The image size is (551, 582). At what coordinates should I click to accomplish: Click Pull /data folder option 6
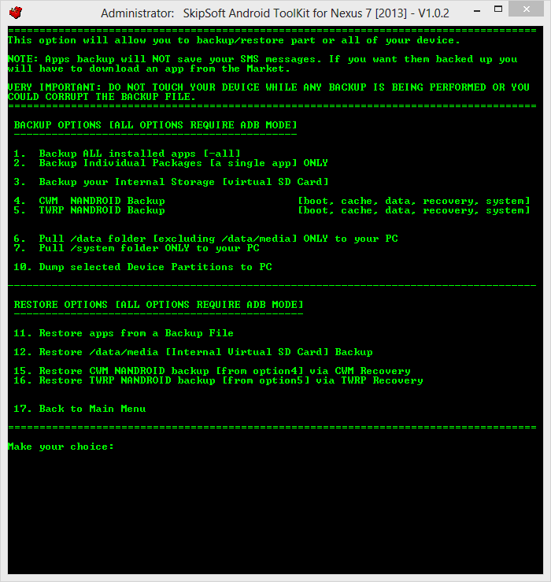(206, 239)
